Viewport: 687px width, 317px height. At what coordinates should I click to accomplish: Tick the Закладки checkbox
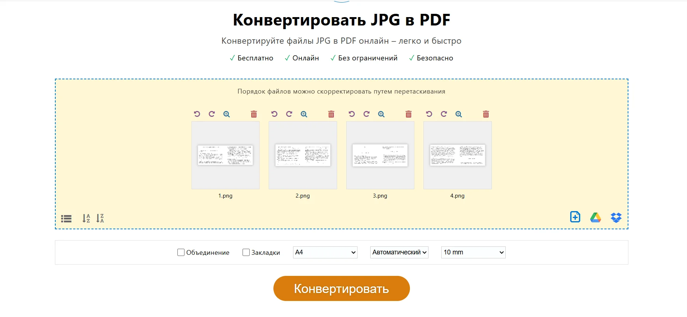coord(246,252)
